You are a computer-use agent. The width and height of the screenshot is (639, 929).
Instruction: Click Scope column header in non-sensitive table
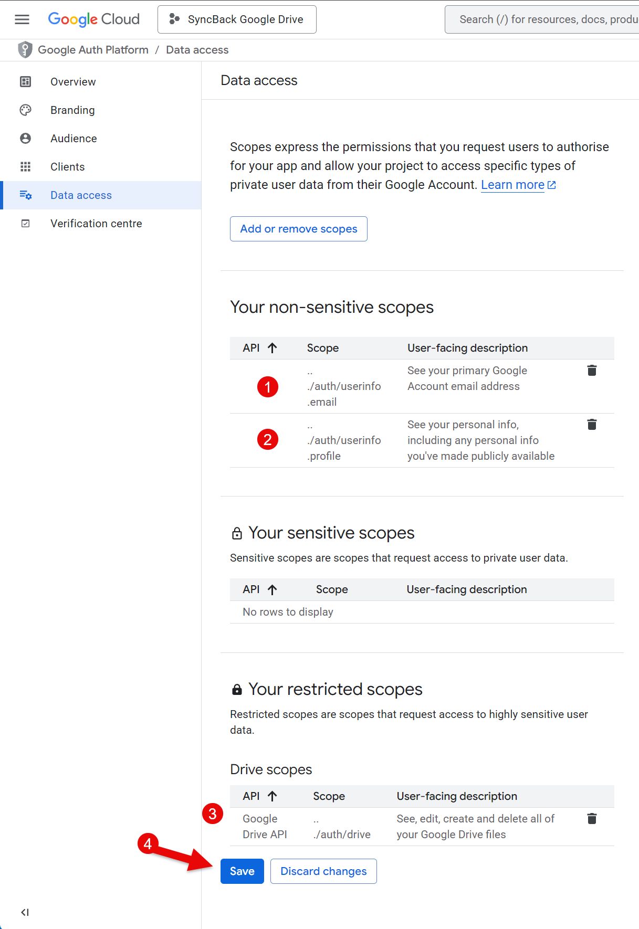(323, 348)
